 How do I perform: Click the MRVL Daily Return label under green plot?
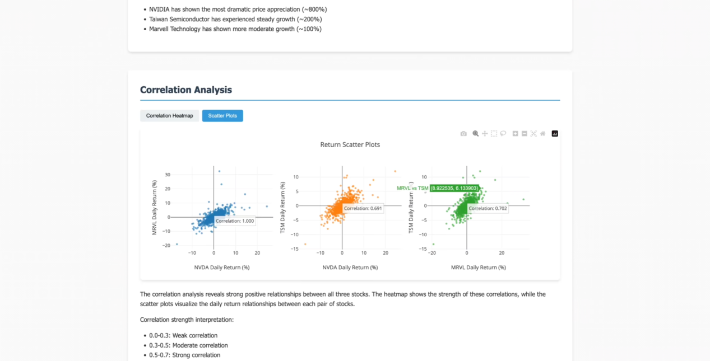coord(478,268)
